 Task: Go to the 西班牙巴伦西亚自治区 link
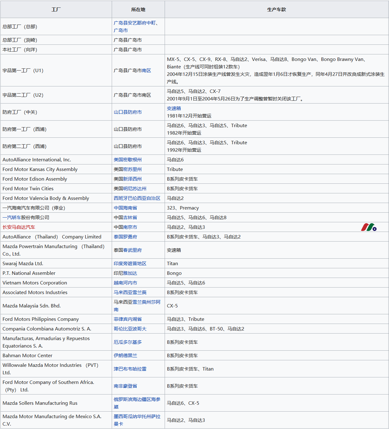[137, 198]
